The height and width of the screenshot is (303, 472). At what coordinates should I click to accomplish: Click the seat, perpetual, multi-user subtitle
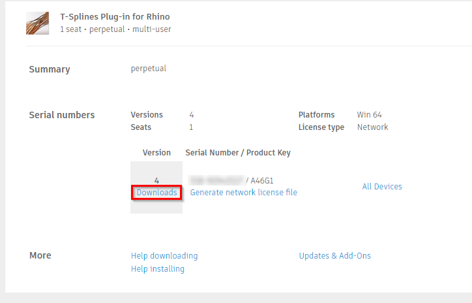point(115,29)
